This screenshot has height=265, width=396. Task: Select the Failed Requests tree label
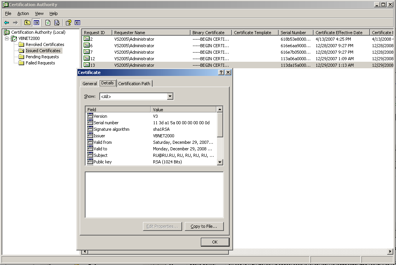click(x=40, y=63)
